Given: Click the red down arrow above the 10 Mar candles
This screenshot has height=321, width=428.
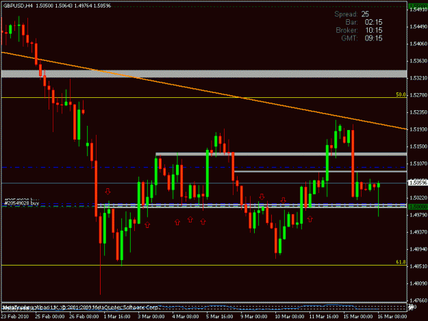Looking at the screenshot, I should click(283, 201).
